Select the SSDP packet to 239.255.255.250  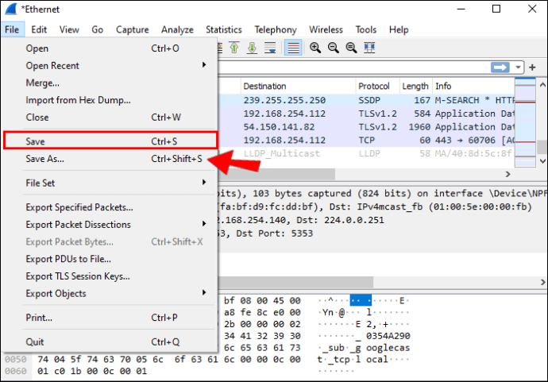(x=366, y=100)
